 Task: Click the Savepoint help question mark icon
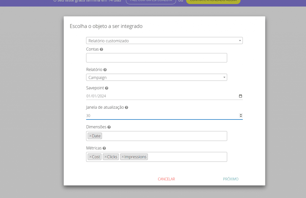[x=107, y=88]
